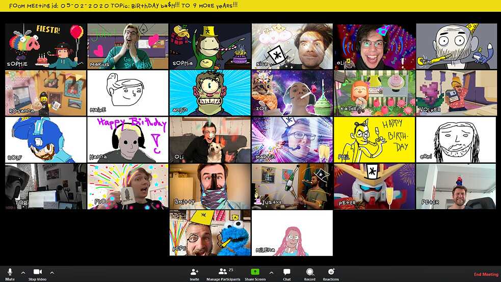Screen dimensions: 501x282
Task: Select Phil's yellow Happy Birthday tile
Action: click(375, 140)
